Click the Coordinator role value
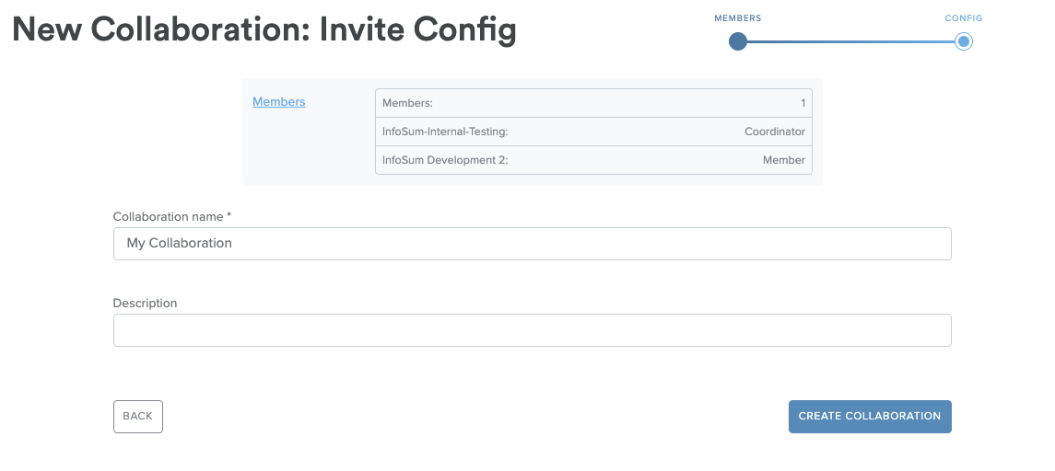The height and width of the screenshot is (471, 1055). coord(774,132)
